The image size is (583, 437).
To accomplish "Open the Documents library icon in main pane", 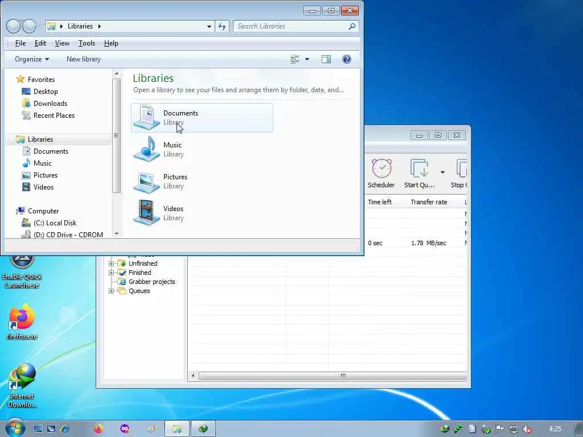I will click(x=146, y=117).
